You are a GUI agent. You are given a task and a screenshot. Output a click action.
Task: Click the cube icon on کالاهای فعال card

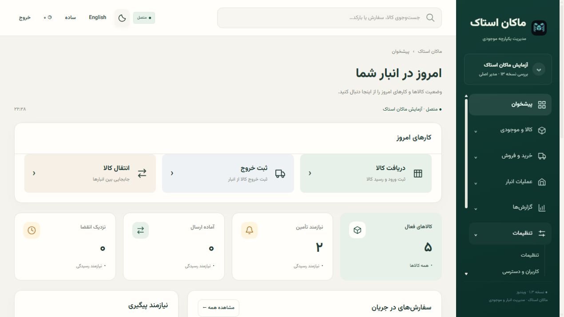[357, 230]
